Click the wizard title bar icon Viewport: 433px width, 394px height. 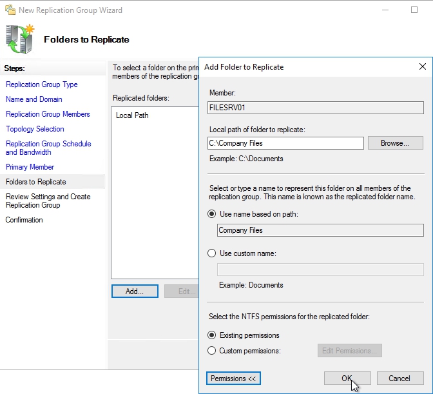tap(9, 10)
